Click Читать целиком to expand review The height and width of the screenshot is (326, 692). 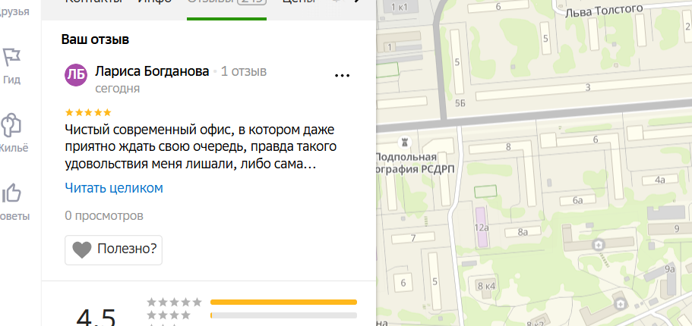(114, 188)
